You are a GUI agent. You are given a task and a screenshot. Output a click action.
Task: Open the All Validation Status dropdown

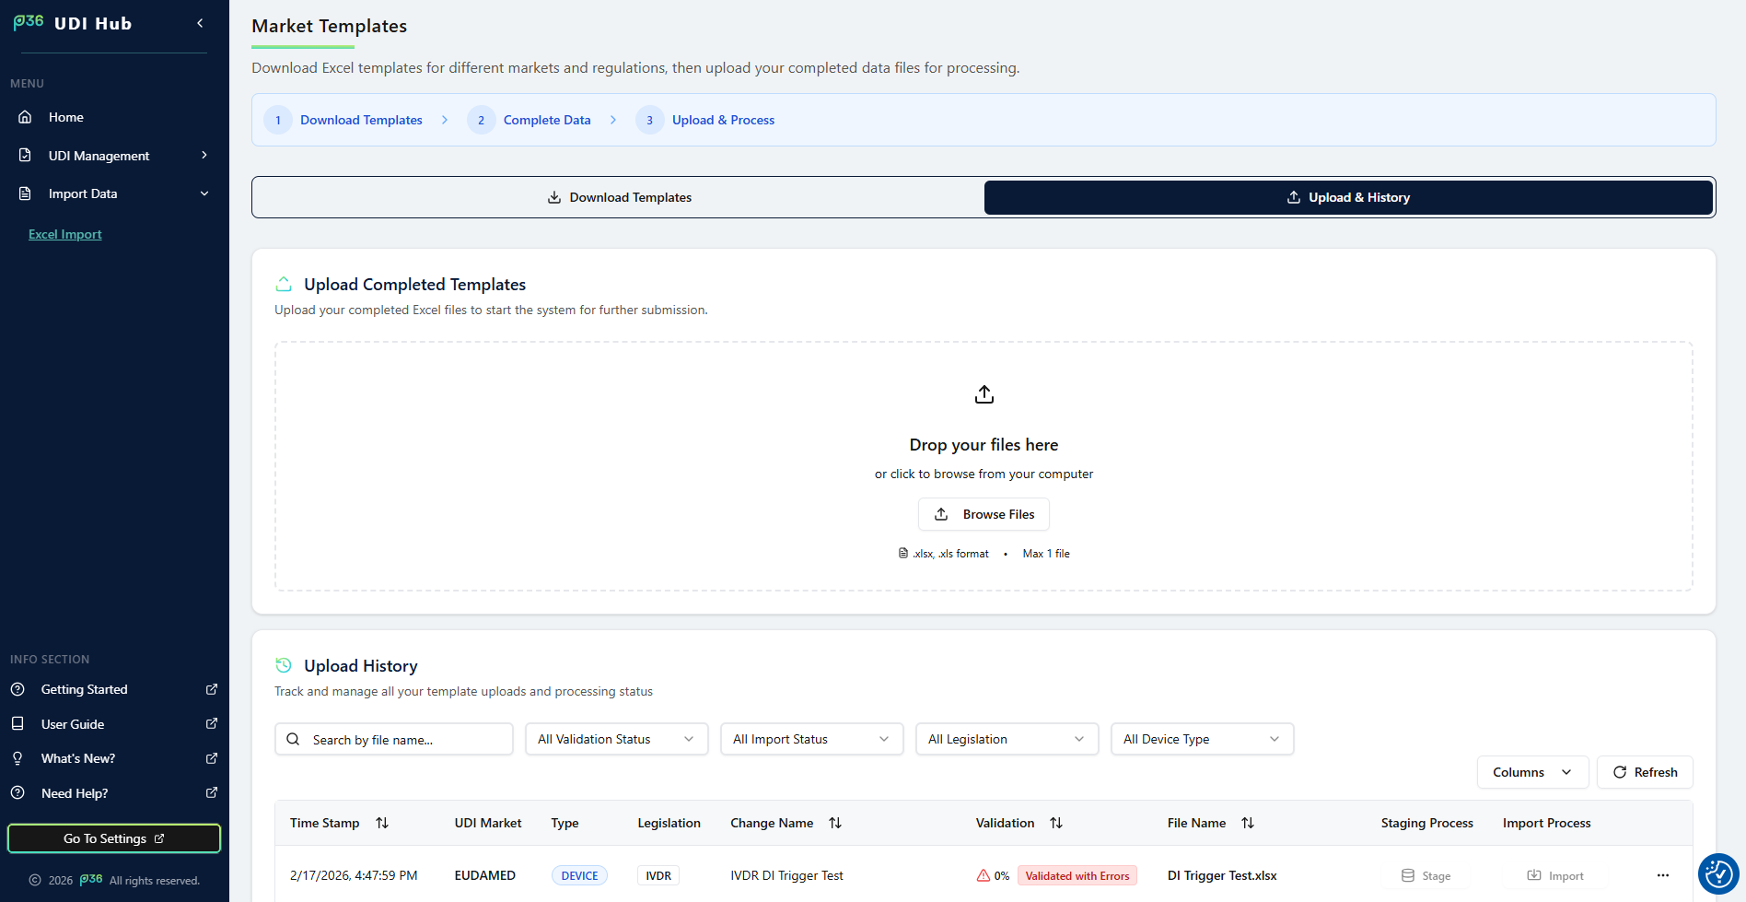pos(617,739)
